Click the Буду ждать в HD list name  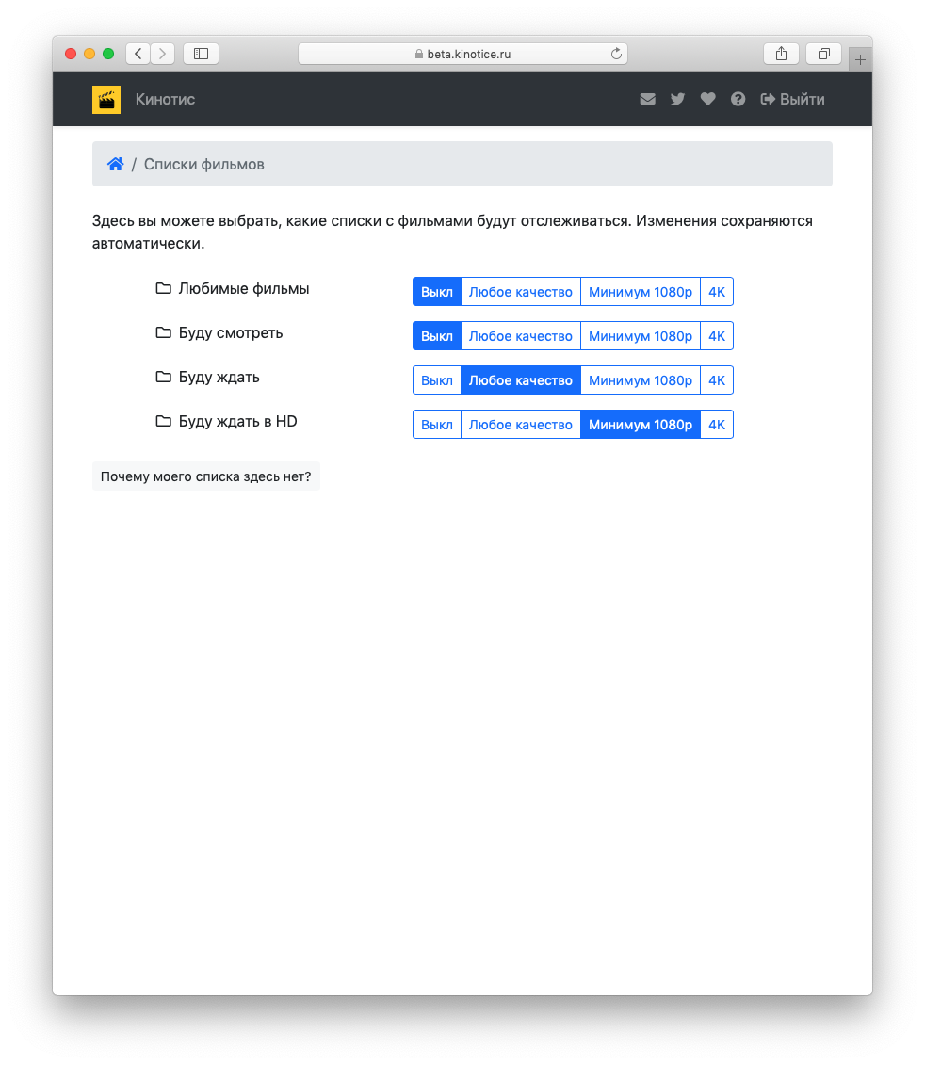[238, 421]
